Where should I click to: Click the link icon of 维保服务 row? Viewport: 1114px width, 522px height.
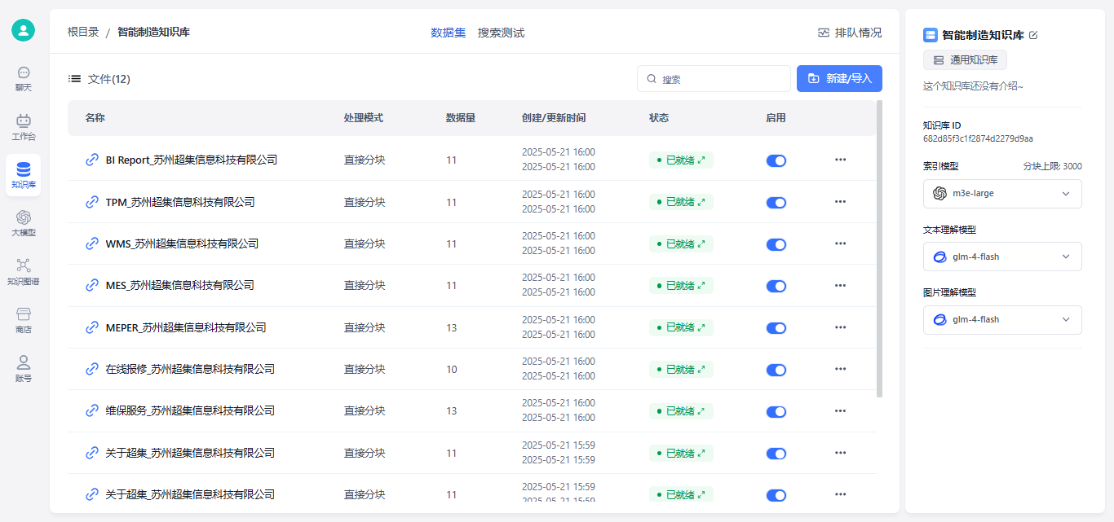[x=92, y=410]
